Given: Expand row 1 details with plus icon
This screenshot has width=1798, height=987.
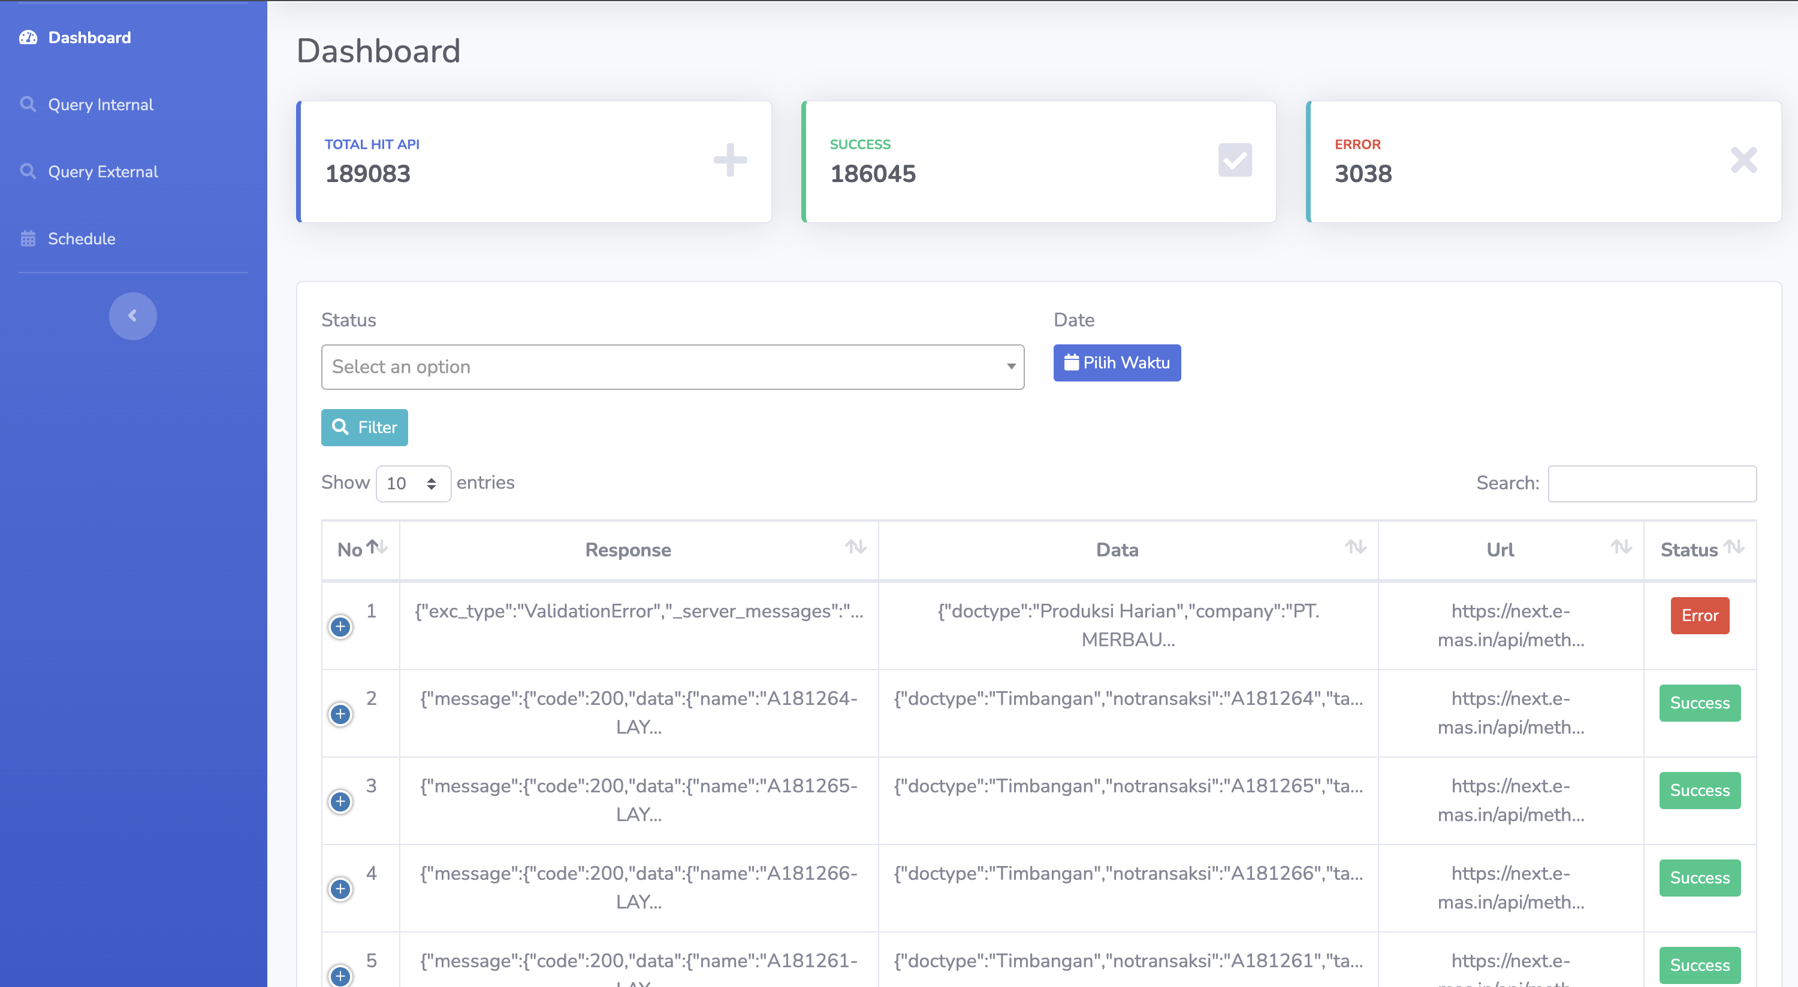Looking at the screenshot, I should point(340,626).
